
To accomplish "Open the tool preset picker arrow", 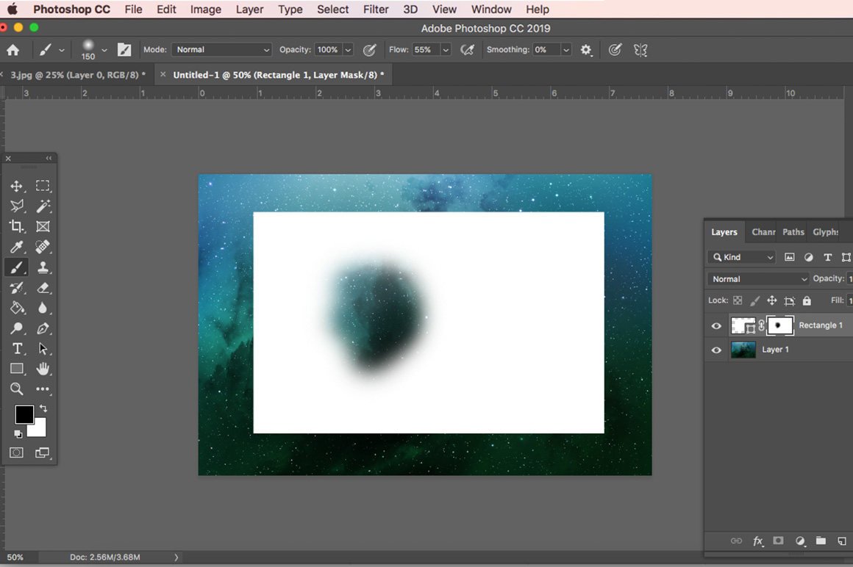I will [62, 50].
